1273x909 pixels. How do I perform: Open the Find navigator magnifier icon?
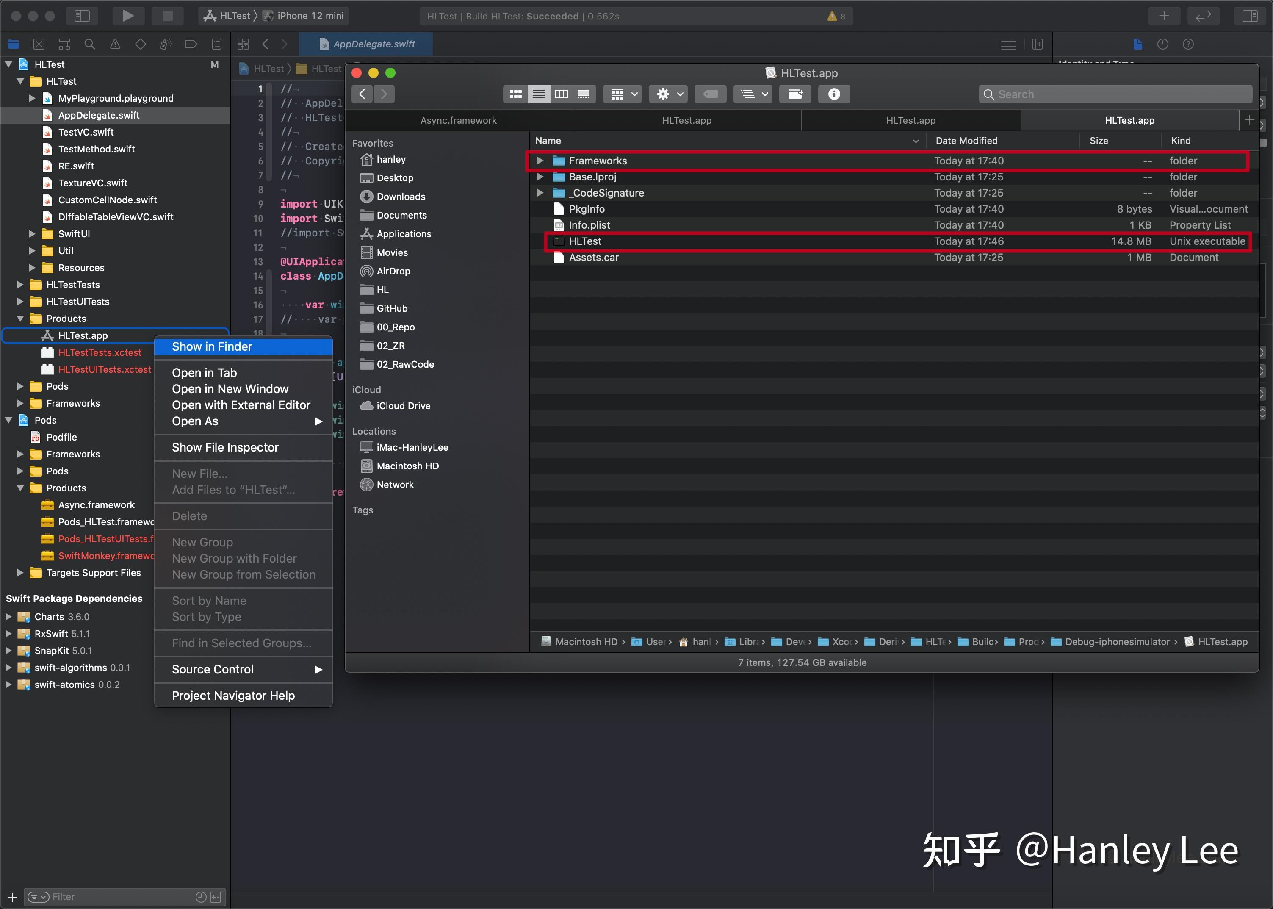pyautogui.click(x=89, y=44)
